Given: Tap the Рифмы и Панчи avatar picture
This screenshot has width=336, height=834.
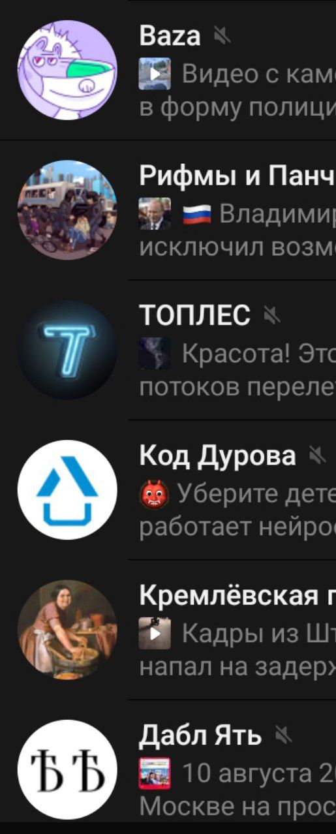Looking at the screenshot, I should coord(67,209).
